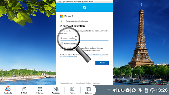169x95 pixels.
Task: Open the Startseite home icon
Action: pos(8,90)
